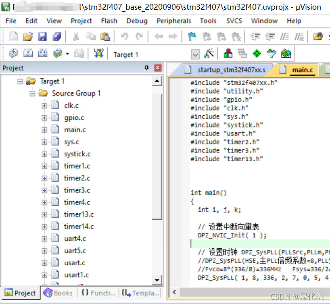
Task: Click editor horizontal scroll left arrow
Action: tap(174, 292)
